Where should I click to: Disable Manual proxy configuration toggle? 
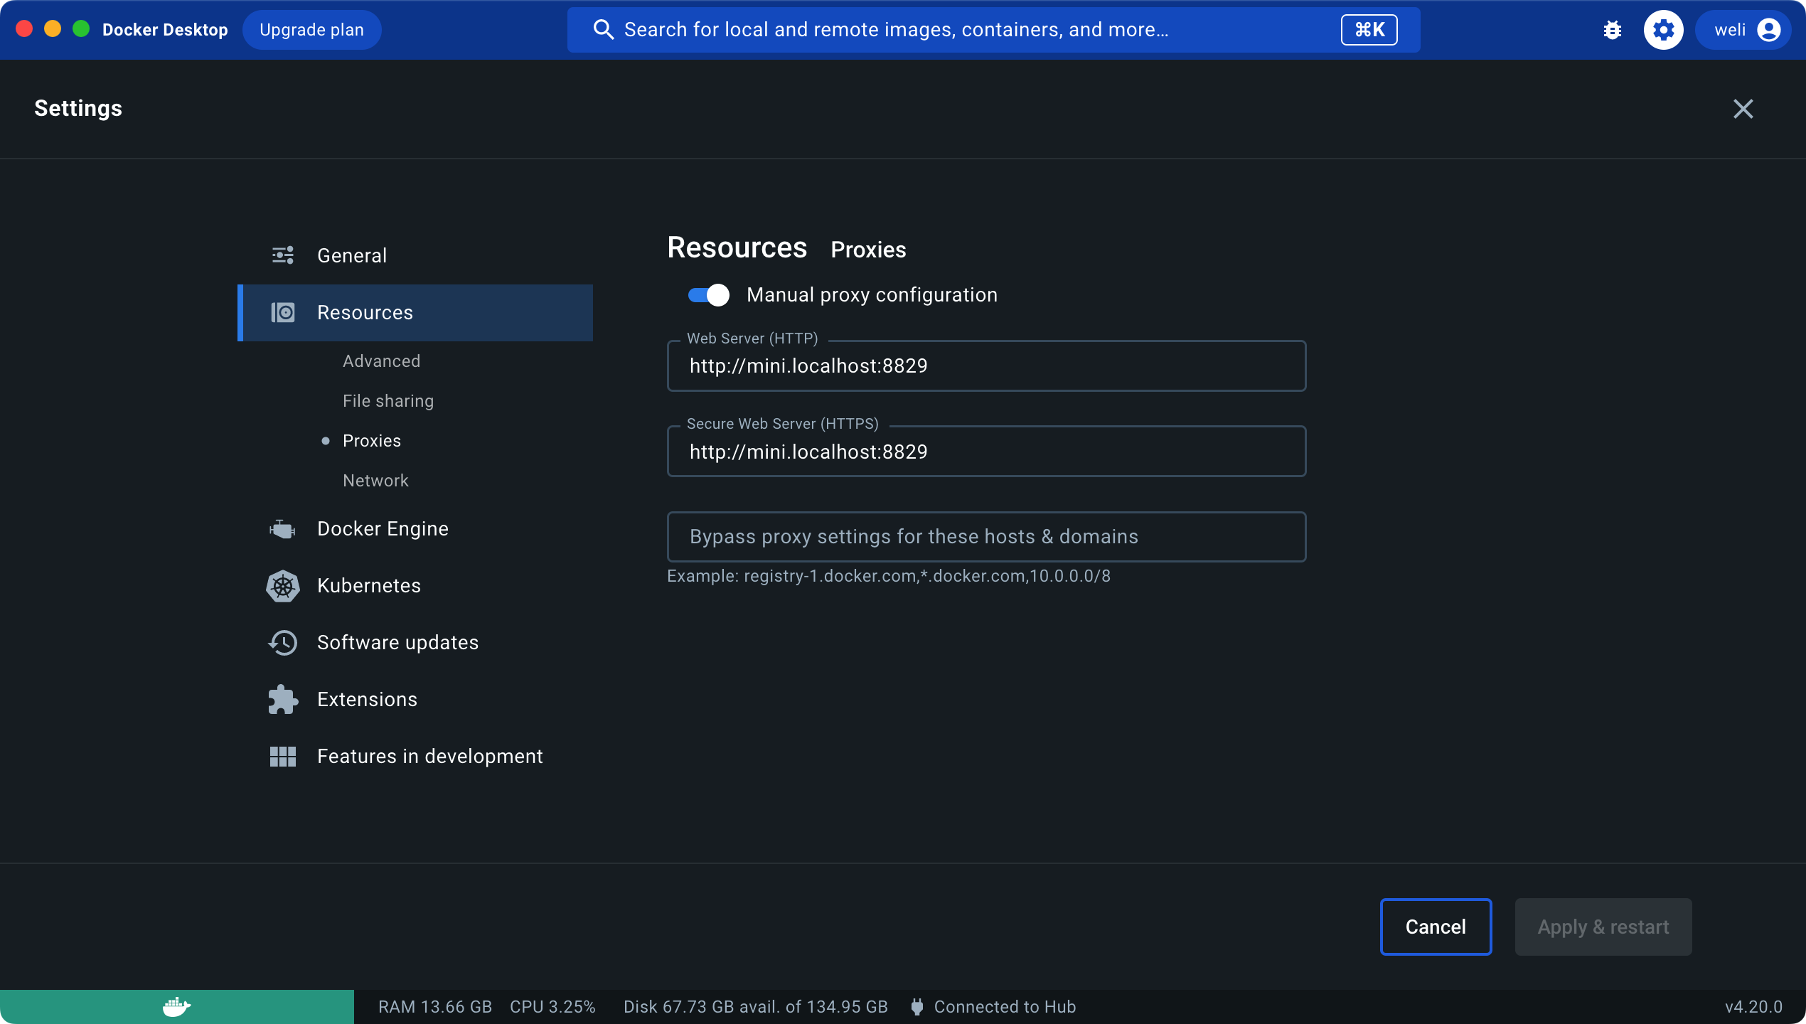pos(708,295)
